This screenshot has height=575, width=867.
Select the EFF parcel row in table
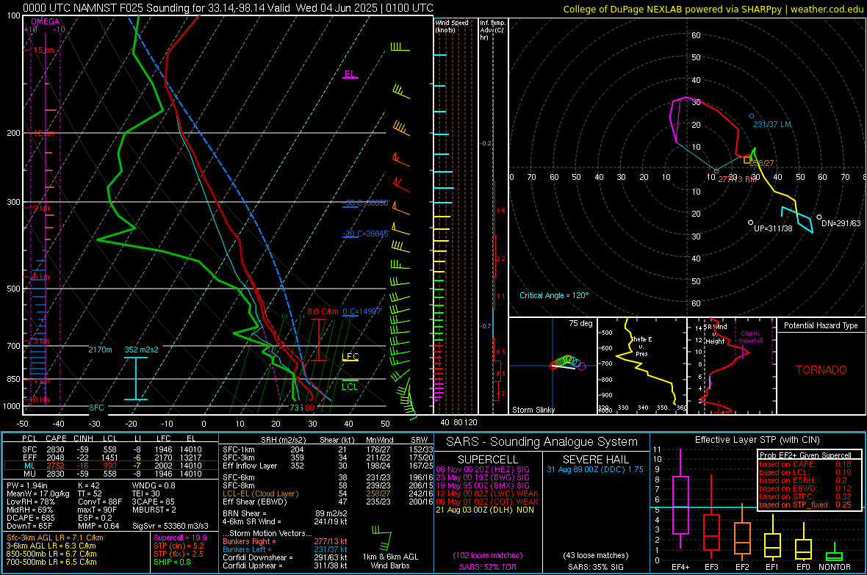click(111, 458)
